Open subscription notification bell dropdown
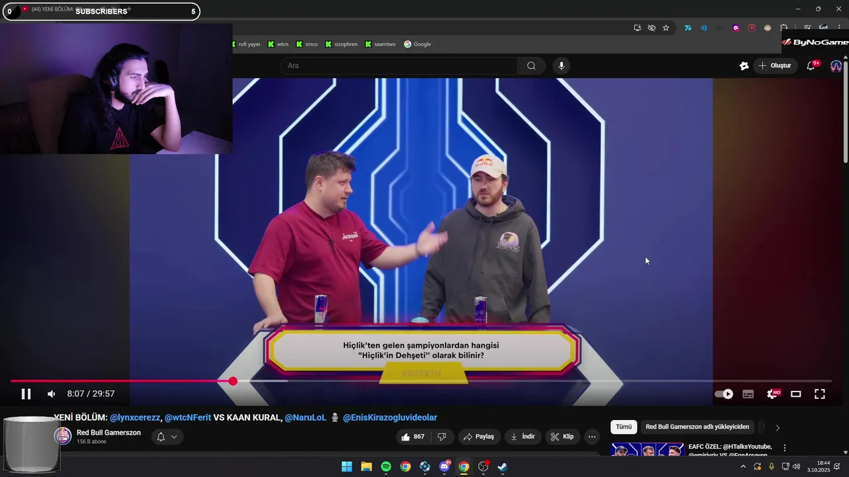The height and width of the screenshot is (477, 849). coord(166,437)
